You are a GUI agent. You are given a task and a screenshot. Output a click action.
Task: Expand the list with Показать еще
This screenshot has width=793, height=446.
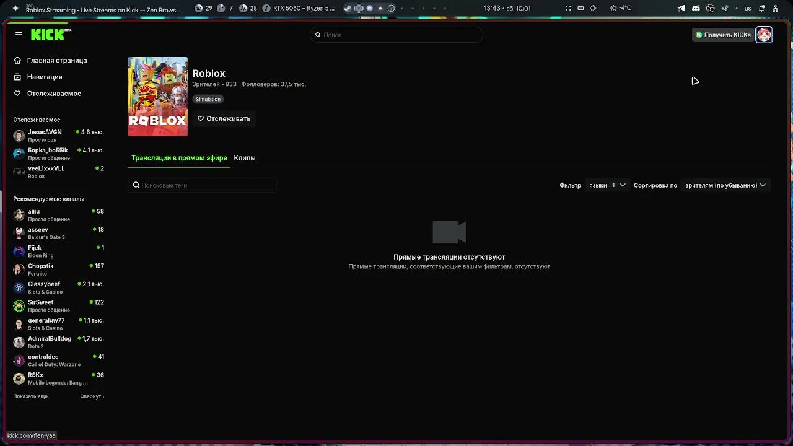click(30, 396)
